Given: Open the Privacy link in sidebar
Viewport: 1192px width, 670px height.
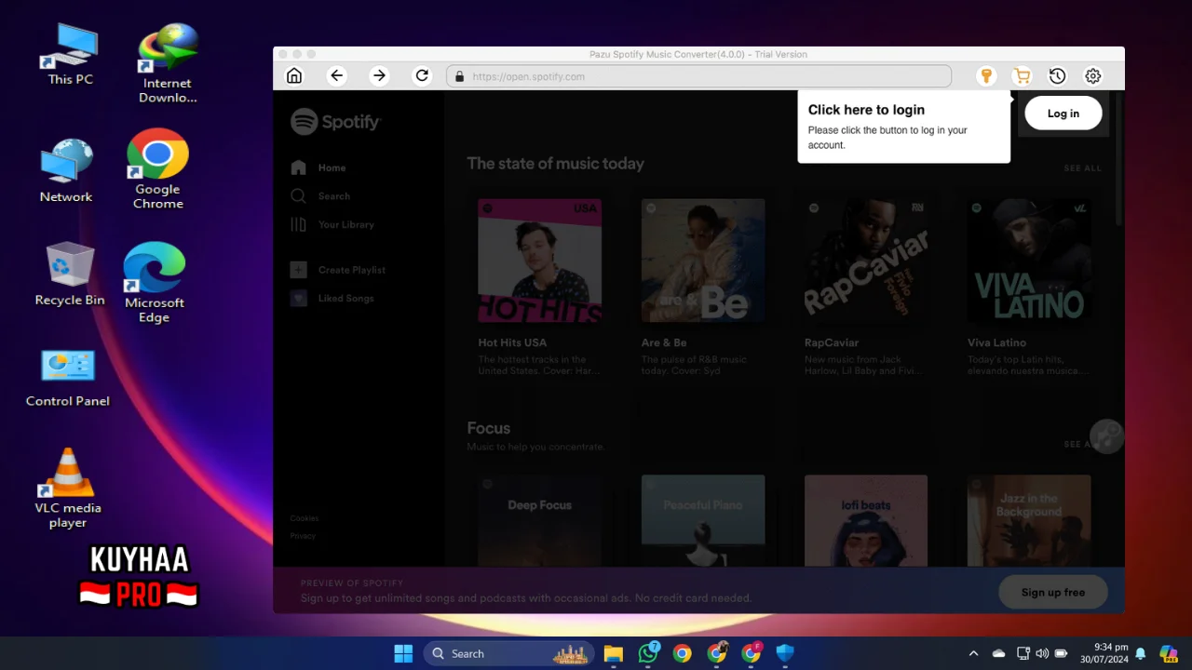Looking at the screenshot, I should point(303,536).
